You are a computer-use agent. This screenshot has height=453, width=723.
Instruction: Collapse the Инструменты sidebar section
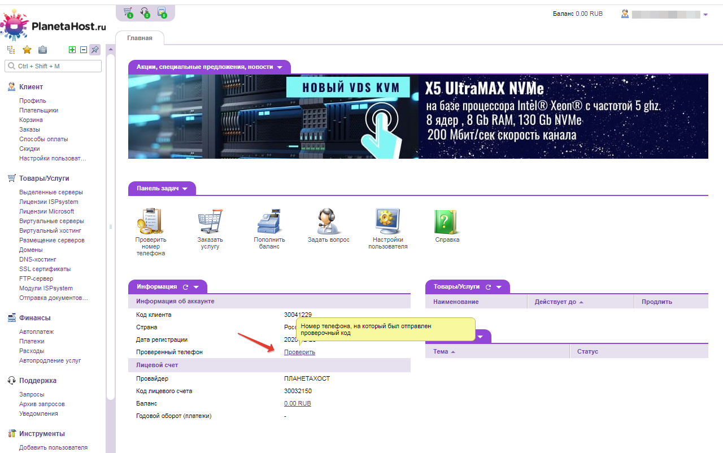(x=42, y=434)
